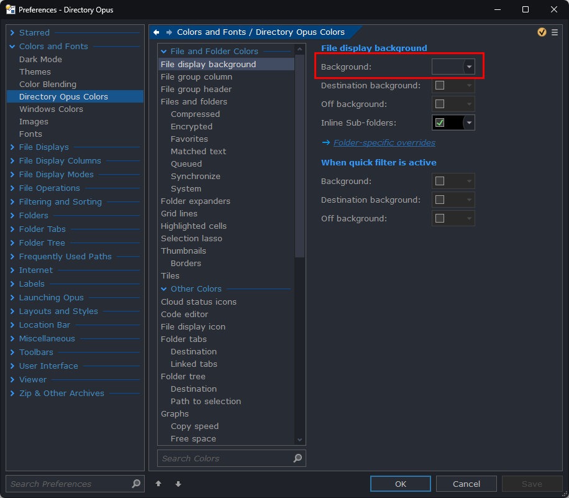Expand the Folder Tabs category
569x498 pixels.
pos(12,229)
